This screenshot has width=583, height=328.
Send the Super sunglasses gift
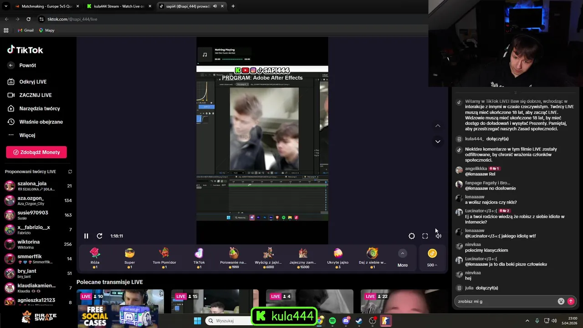coord(130,258)
